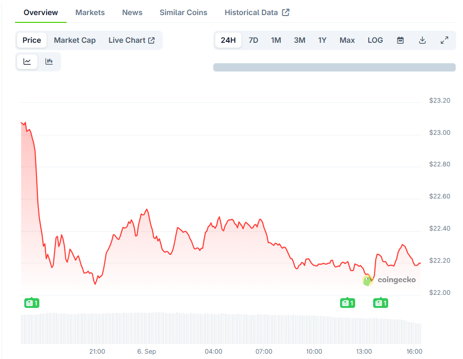Switch chart to Market Cap

pyautogui.click(x=75, y=40)
